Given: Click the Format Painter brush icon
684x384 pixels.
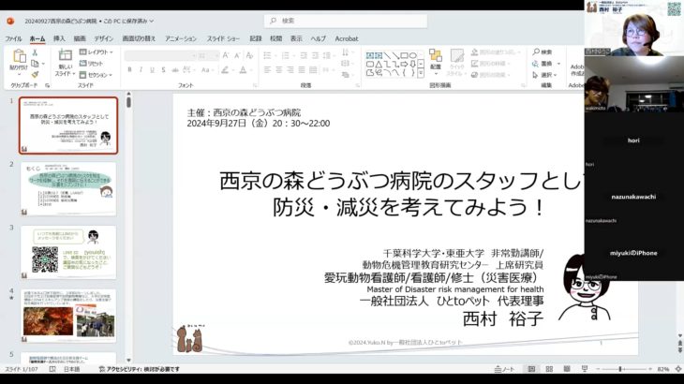Looking at the screenshot, I should 35,75.
